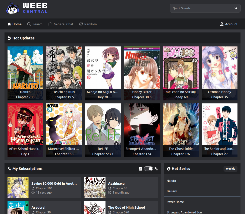Select the Random menu item
This screenshot has width=245, height=214.
[88, 24]
